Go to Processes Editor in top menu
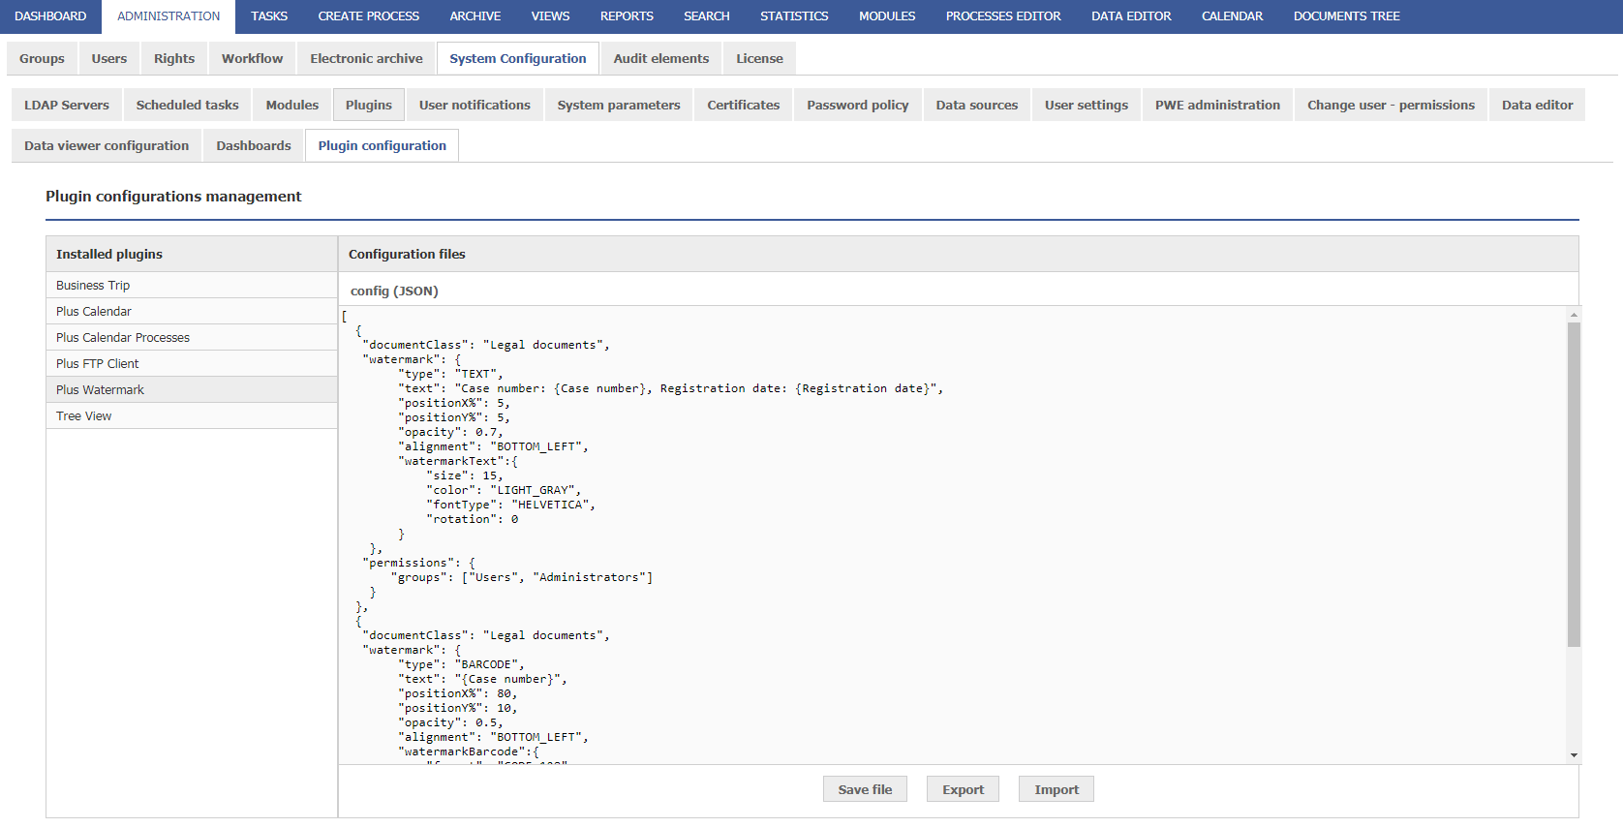This screenshot has height=828, width=1623. pyautogui.click(x=1002, y=16)
